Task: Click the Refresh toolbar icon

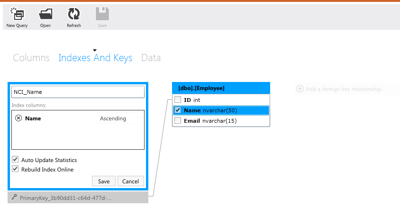Action: click(x=74, y=14)
